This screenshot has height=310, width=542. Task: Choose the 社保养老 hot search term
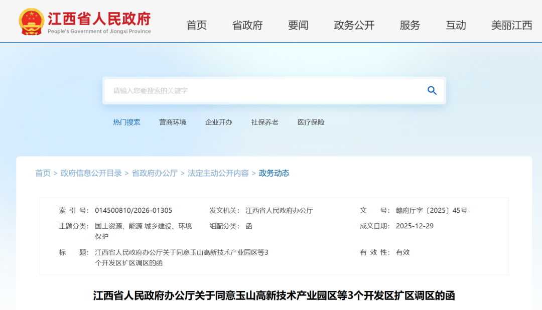coord(265,122)
